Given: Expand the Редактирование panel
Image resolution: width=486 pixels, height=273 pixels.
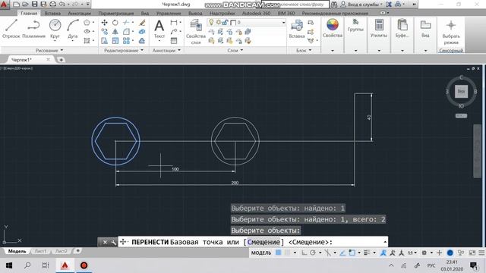Looking at the screenshot, I should 124,50.
